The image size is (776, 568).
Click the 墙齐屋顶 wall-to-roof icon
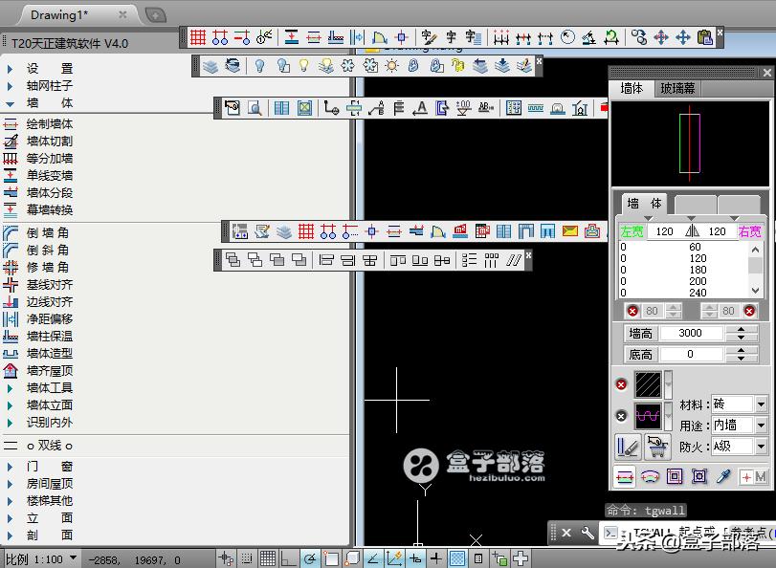(x=11, y=371)
